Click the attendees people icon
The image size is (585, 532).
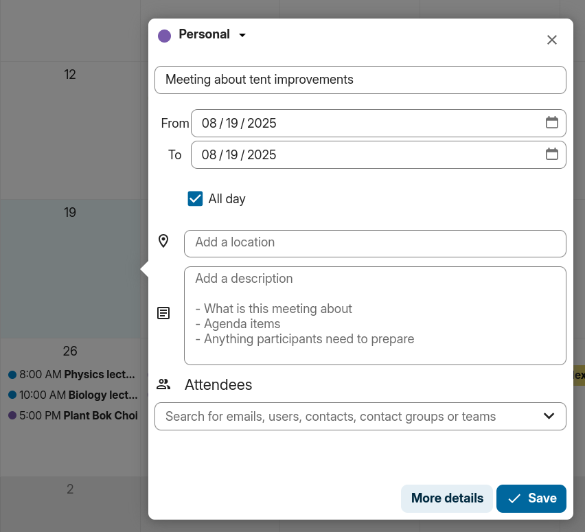coord(163,384)
